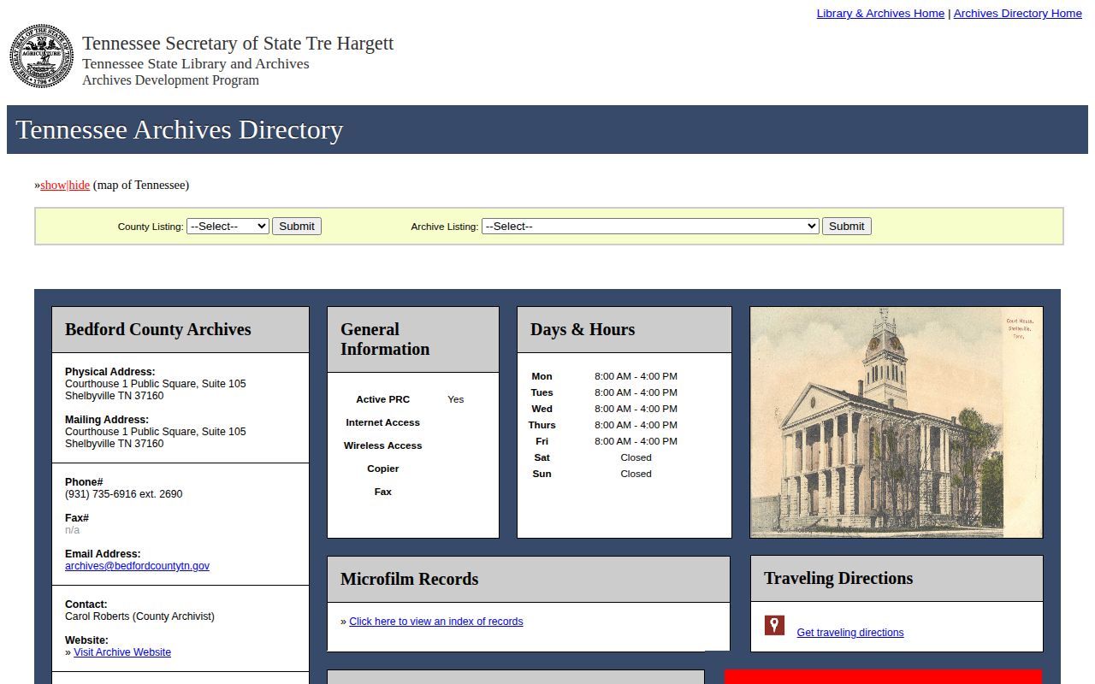Click the Copier label
Image resolution: width=1095 pixels, height=684 pixels.
pos(383,469)
